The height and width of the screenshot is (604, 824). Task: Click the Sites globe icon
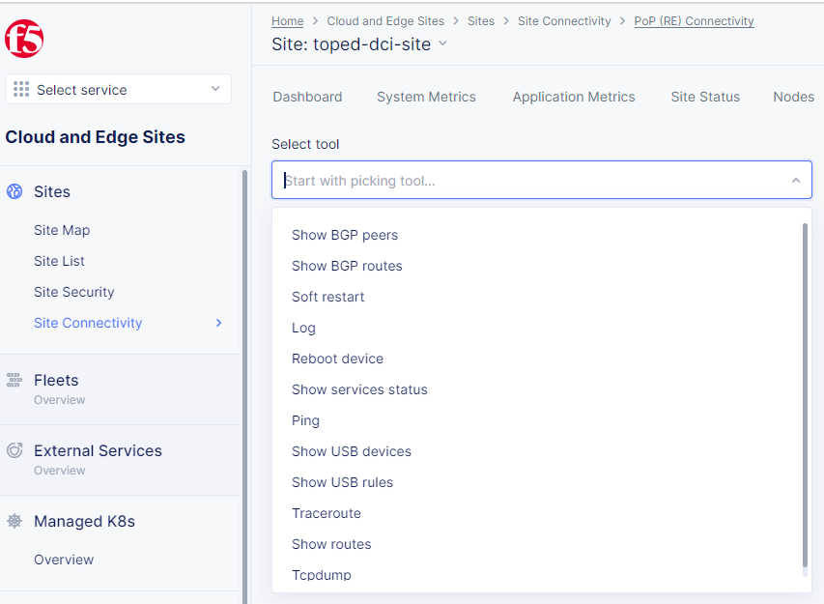14,191
